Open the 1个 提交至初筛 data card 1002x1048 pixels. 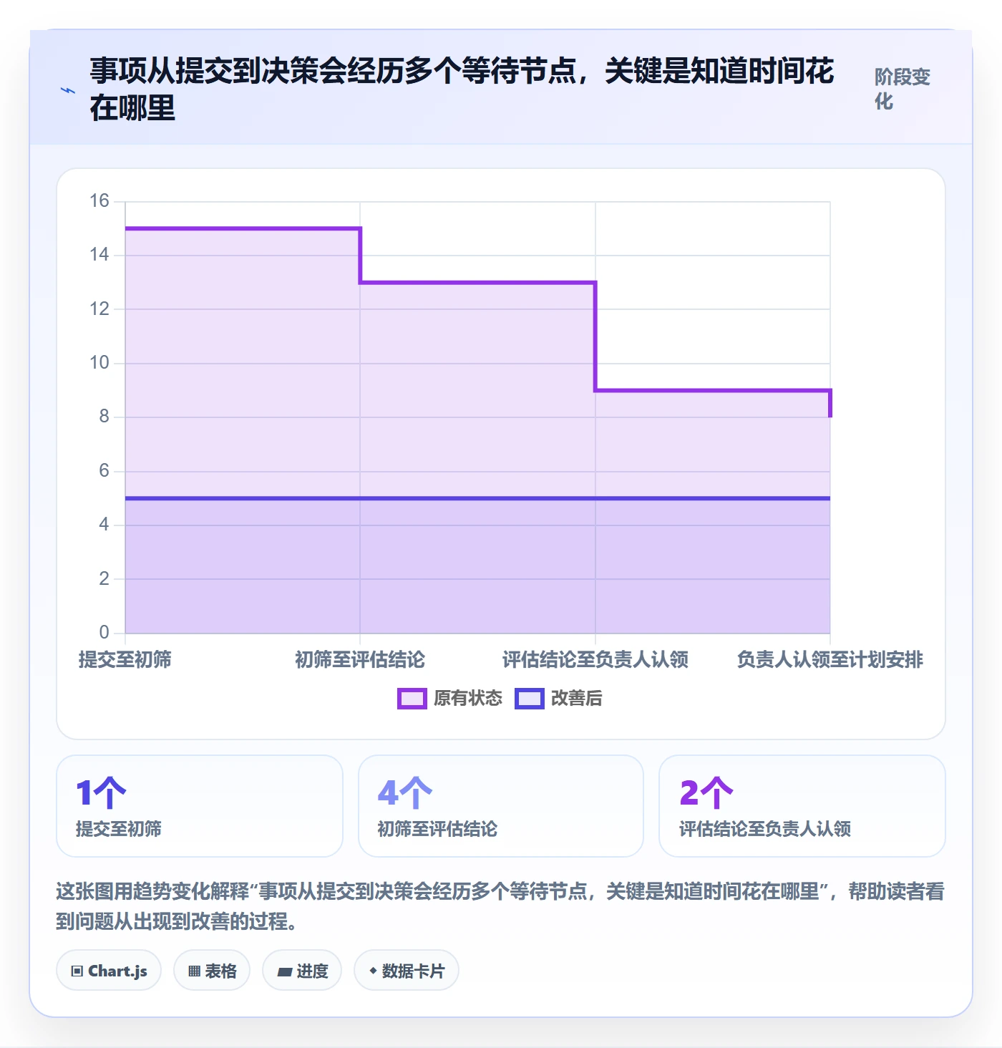click(200, 806)
